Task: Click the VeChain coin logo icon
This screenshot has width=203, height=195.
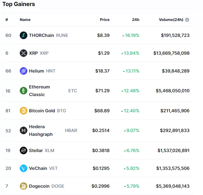Action: 24,168
